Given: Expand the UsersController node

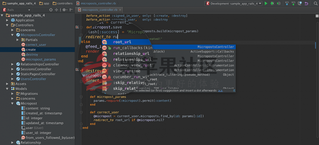Looking at the screenshot, I should [x=12, y=79].
